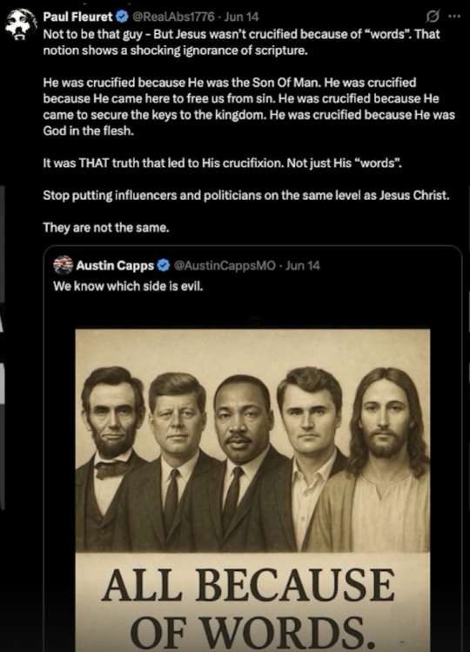470x652 pixels.
Task: Click Austin Capps' blue verified badge
Action: (x=164, y=265)
